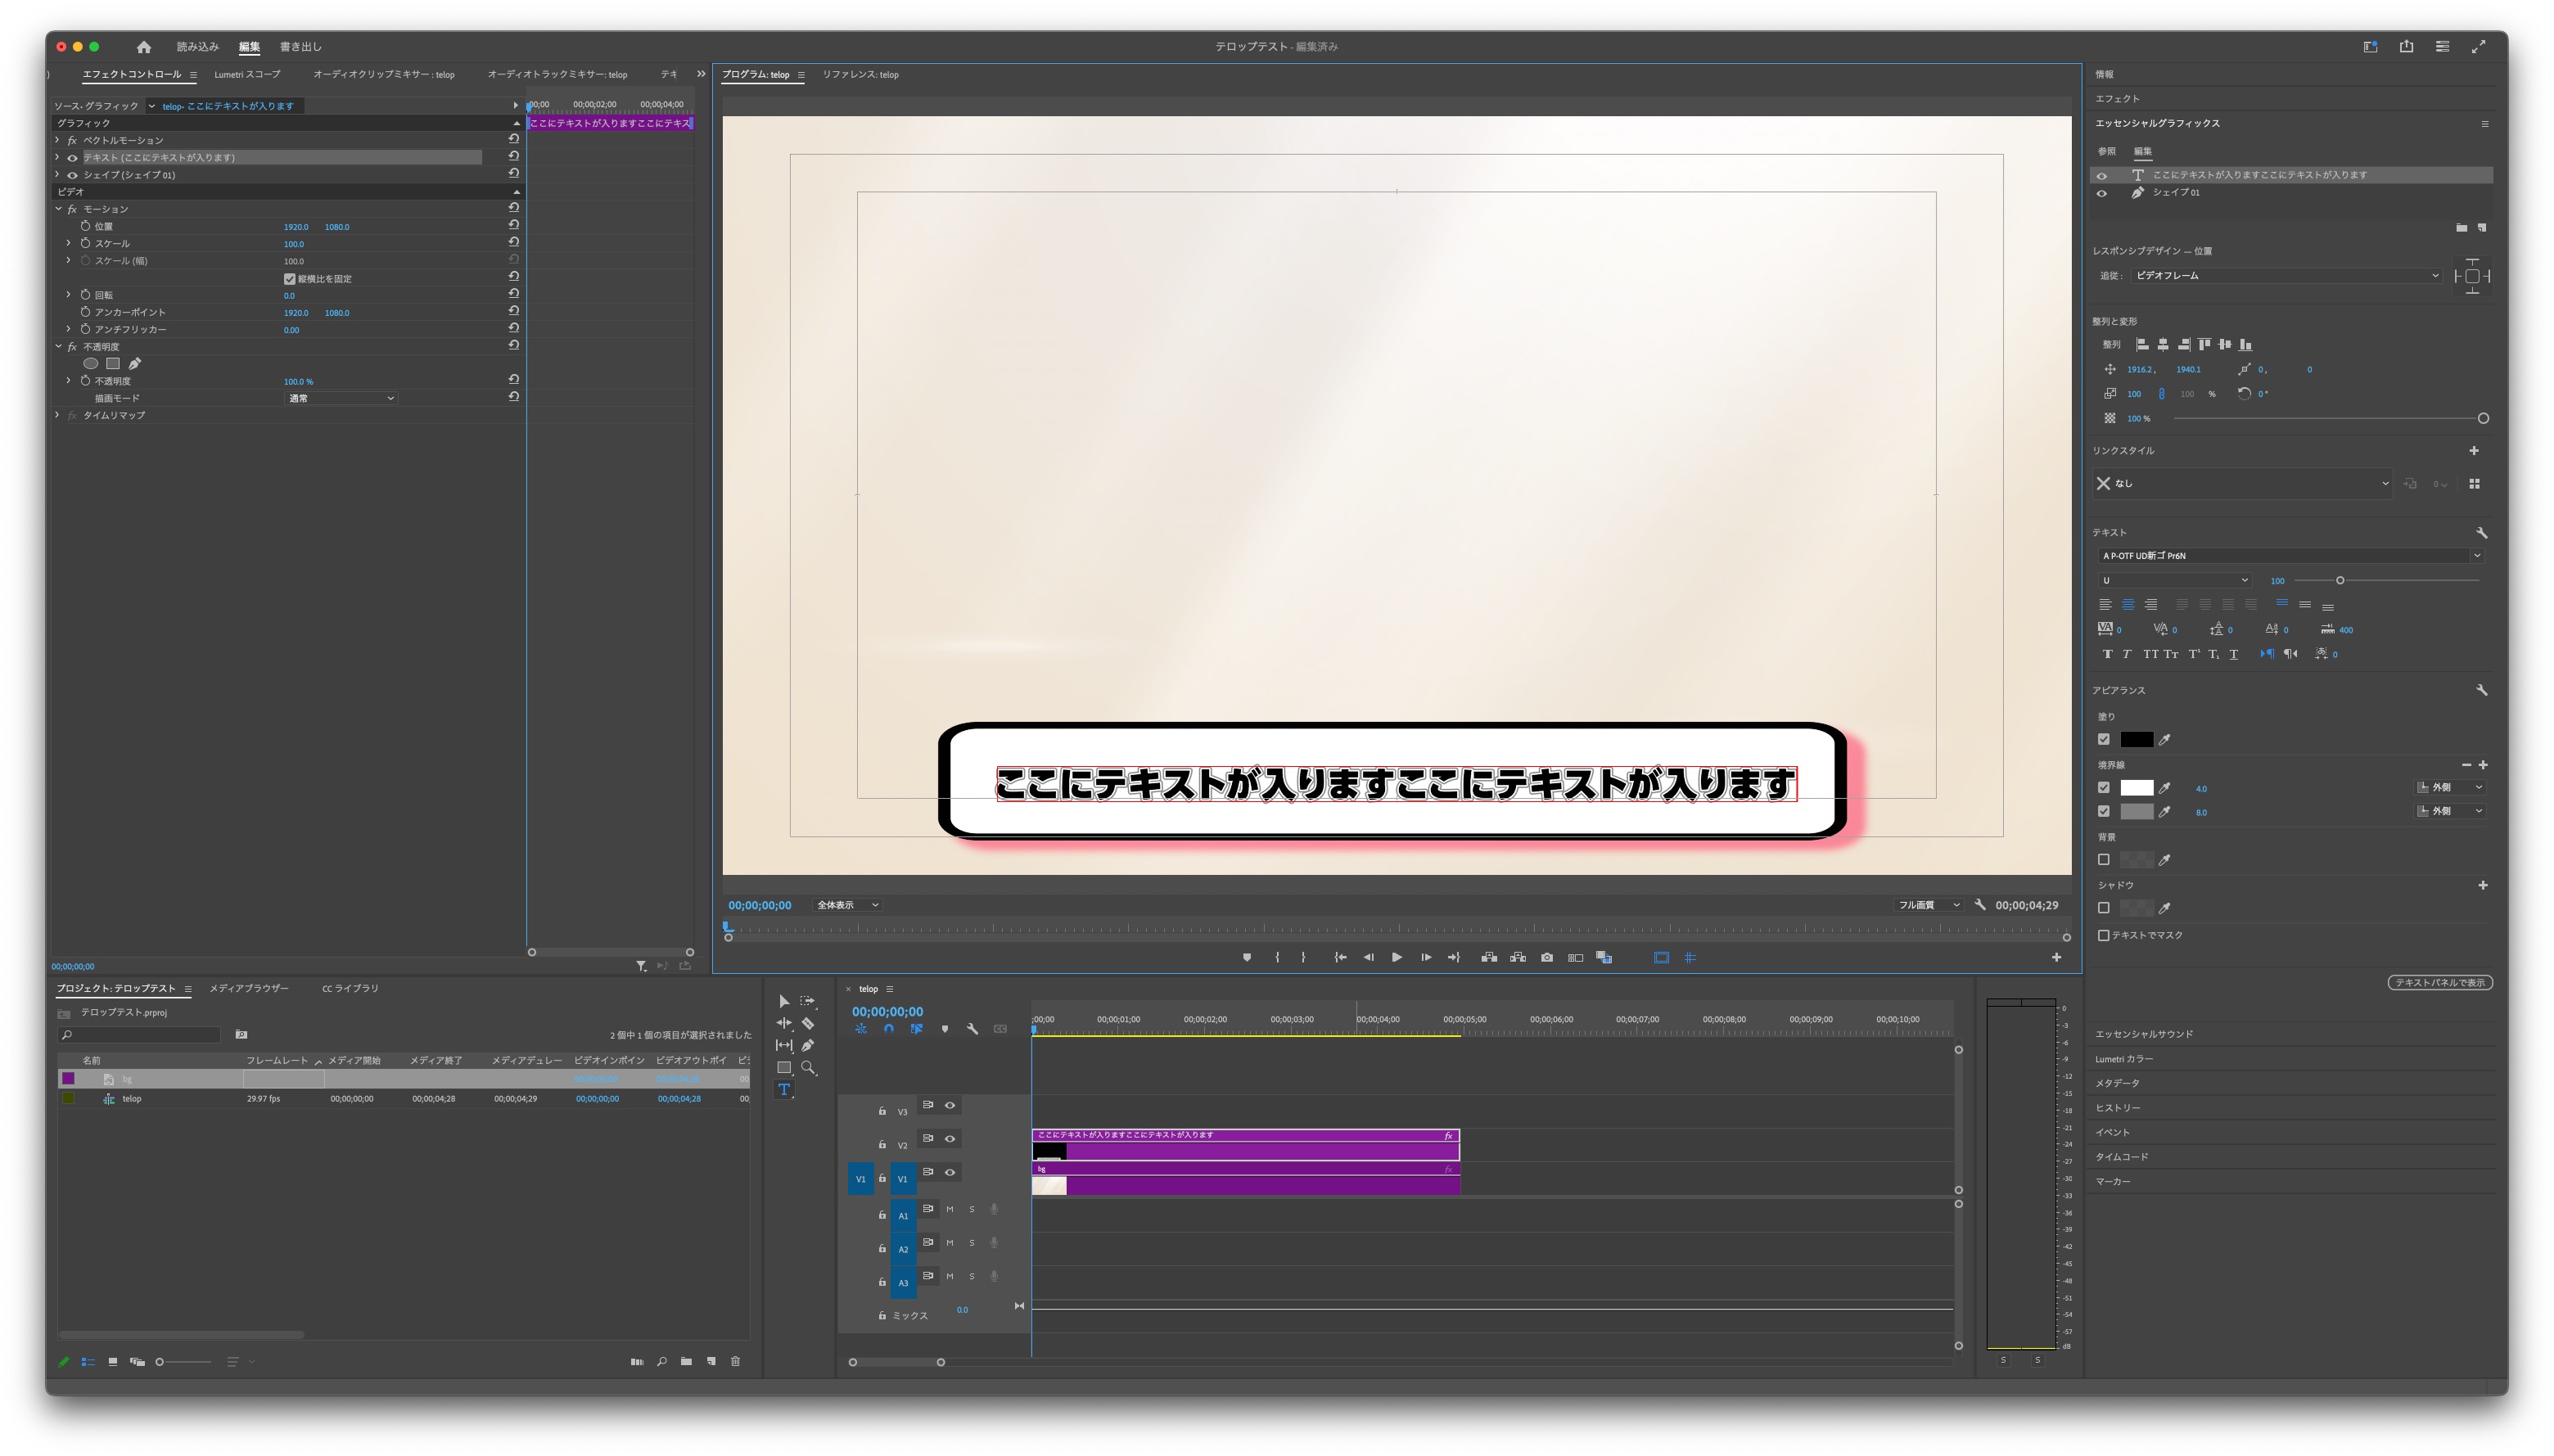Enable テキストでマスク checkbox
The image size is (2554, 1456).
point(2103,936)
